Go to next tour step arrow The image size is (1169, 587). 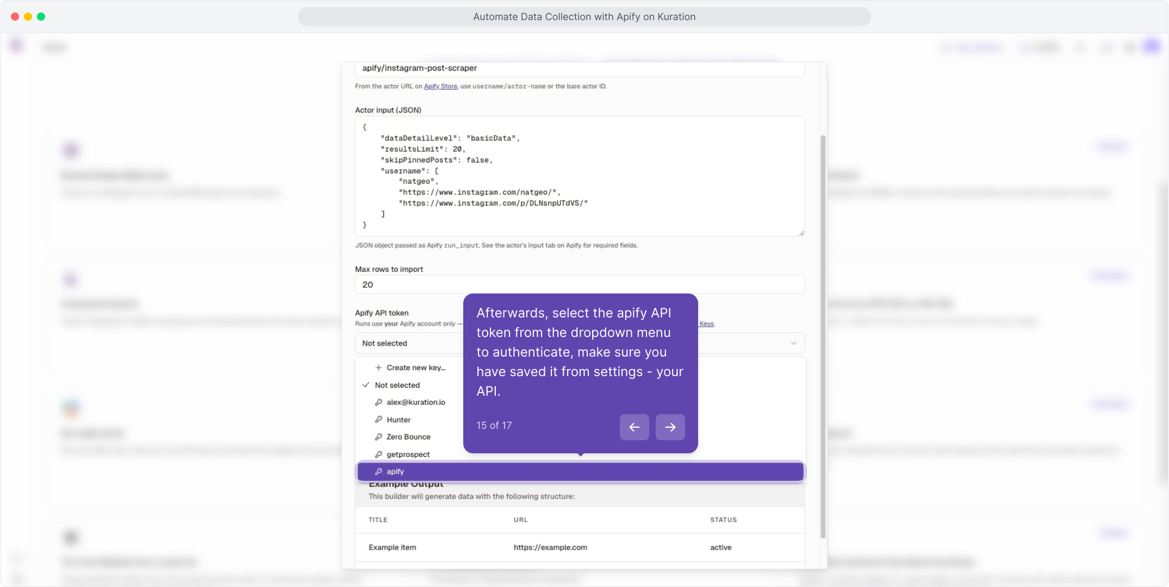pos(670,427)
